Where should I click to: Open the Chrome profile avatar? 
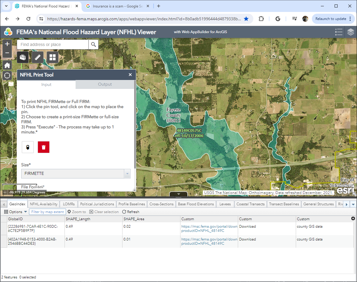click(x=305, y=19)
